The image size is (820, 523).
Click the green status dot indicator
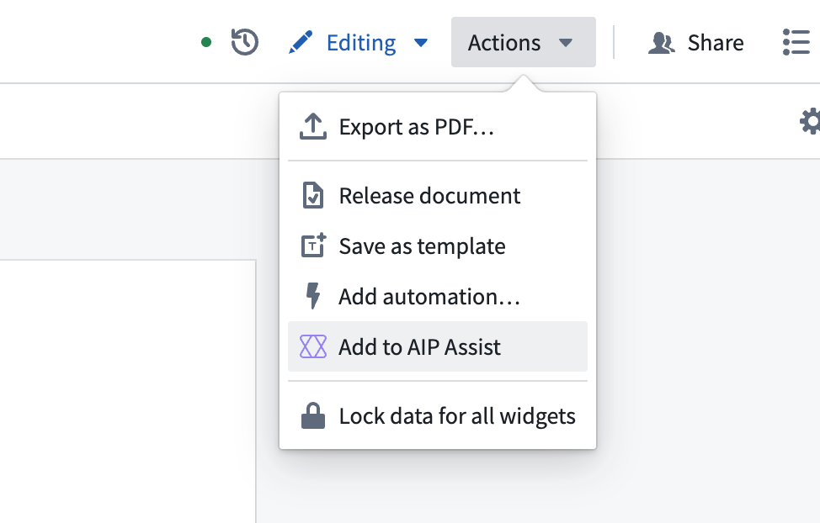coord(206,42)
